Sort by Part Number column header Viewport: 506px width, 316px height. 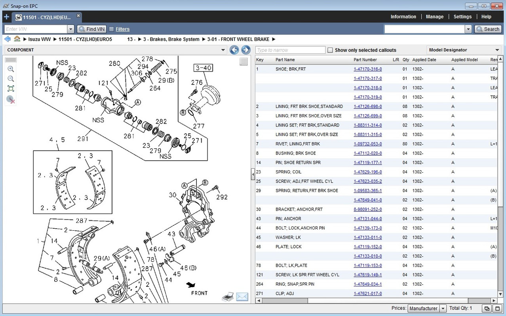(365, 60)
